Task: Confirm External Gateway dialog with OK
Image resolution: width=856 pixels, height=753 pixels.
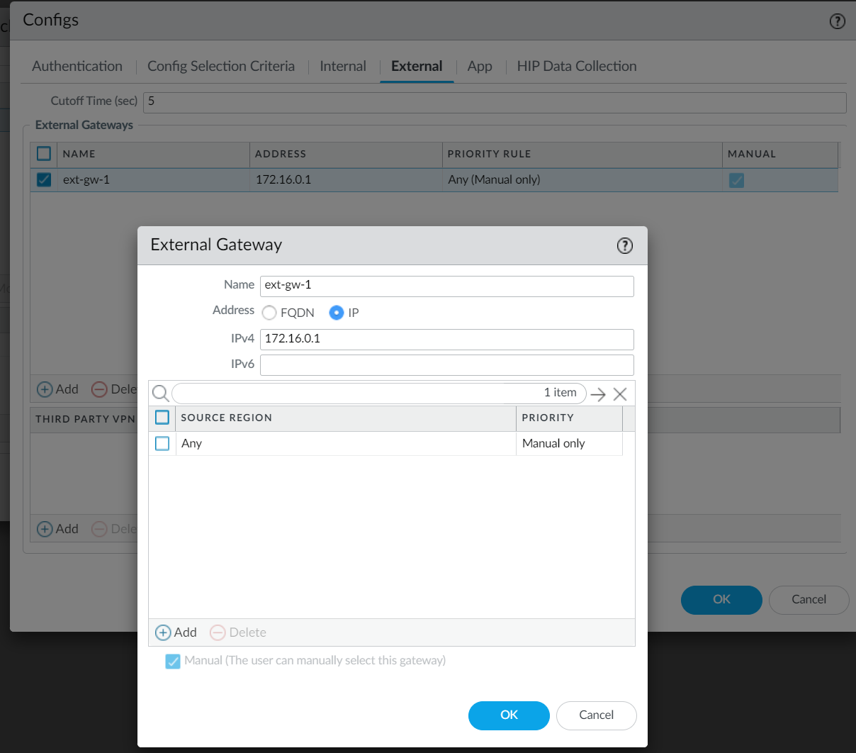Action: click(x=509, y=715)
